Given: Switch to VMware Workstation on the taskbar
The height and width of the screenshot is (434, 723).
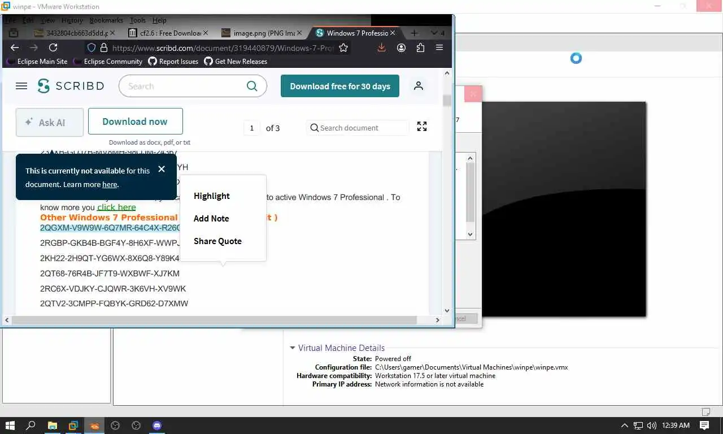Looking at the screenshot, I should [x=73, y=426].
